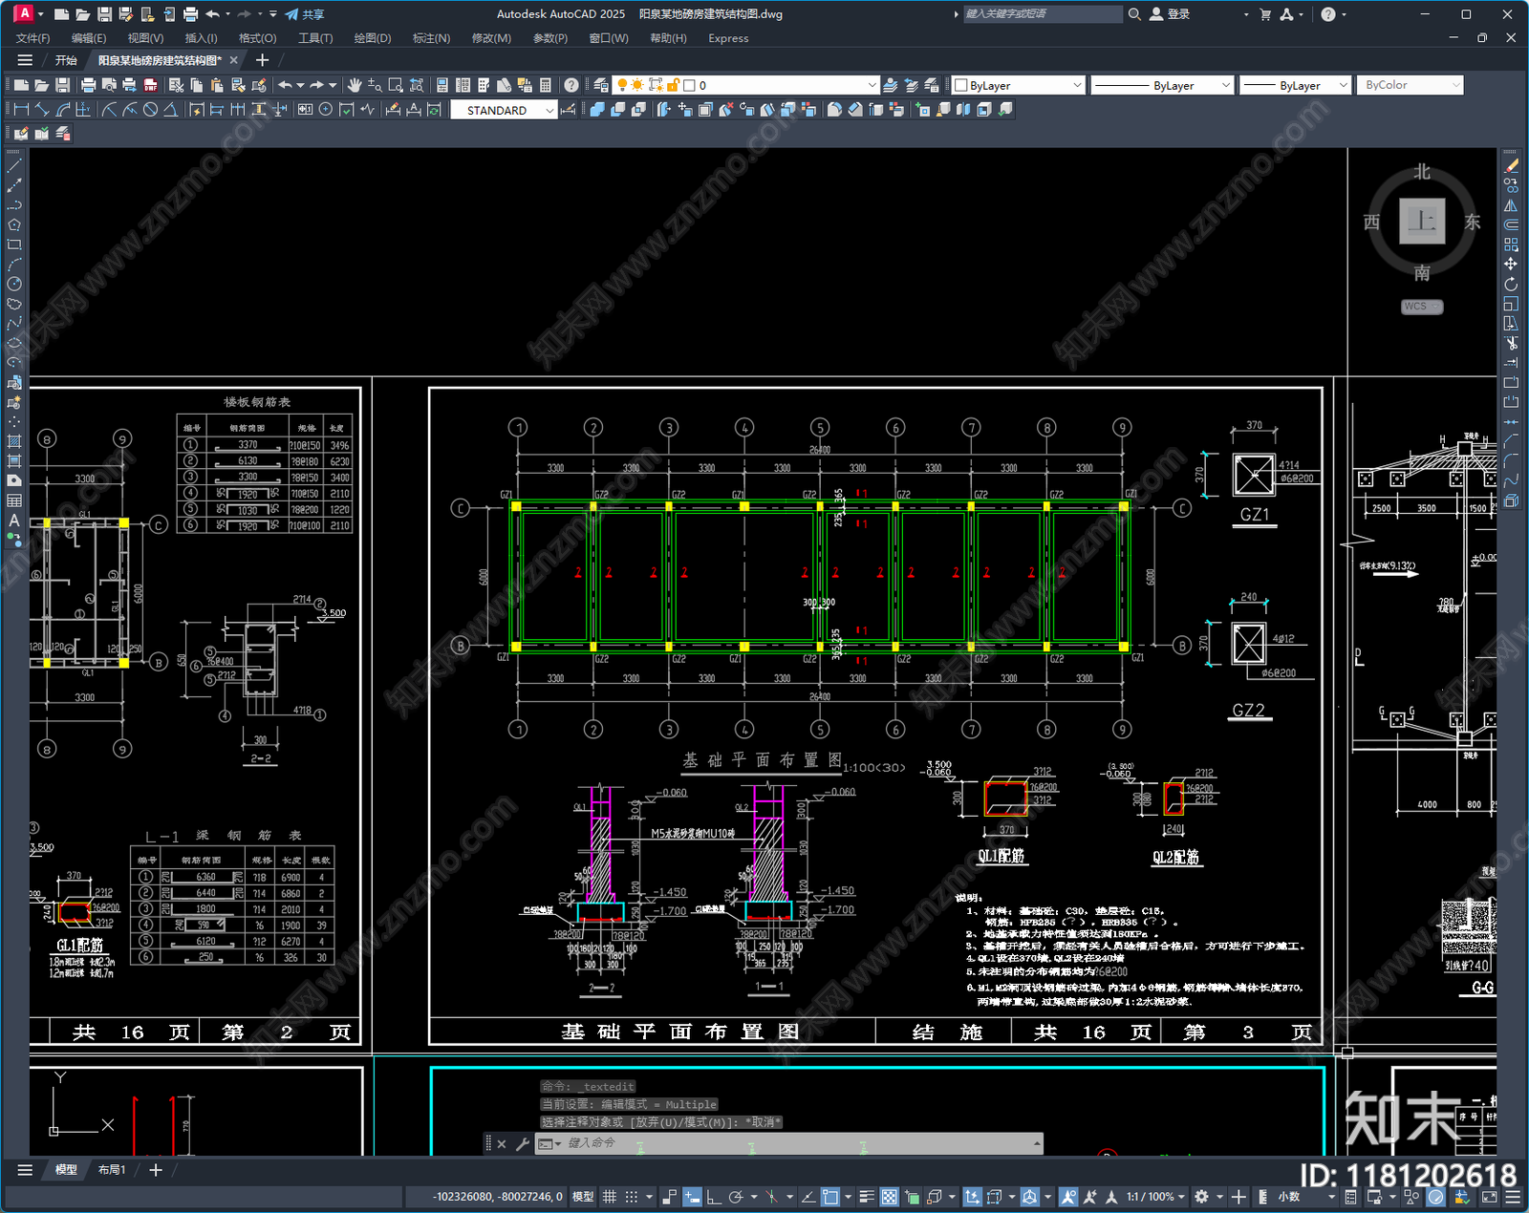Toggle lineweight display in the status bar
Image resolution: width=1529 pixels, height=1213 pixels.
[x=867, y=1197]
